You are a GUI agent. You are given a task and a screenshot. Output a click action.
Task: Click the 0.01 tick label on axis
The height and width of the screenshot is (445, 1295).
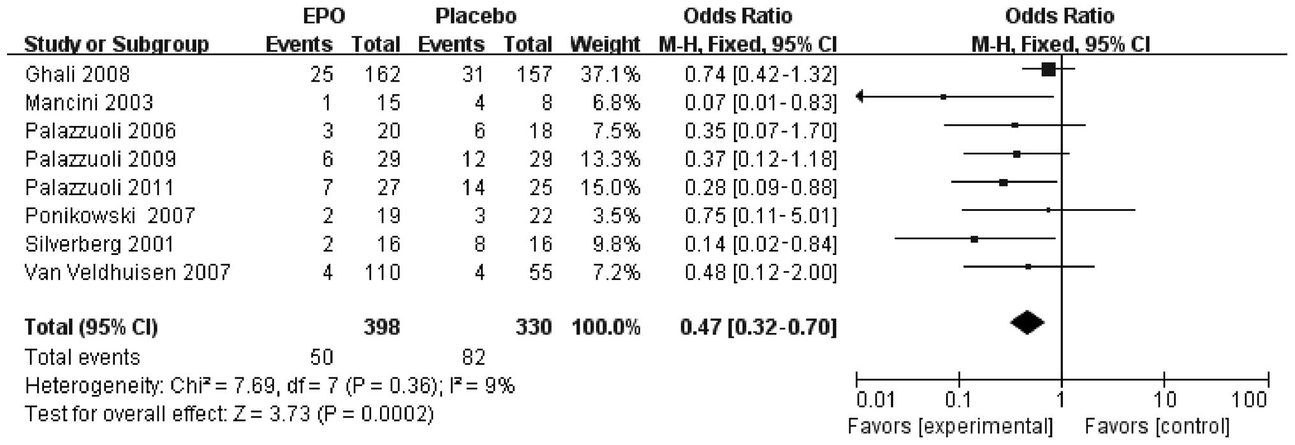coord(875,400)
